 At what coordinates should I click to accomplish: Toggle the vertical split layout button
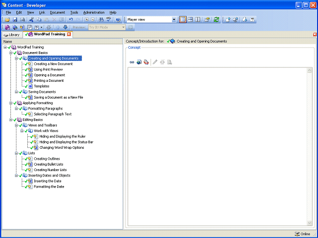tap(198, 20)
